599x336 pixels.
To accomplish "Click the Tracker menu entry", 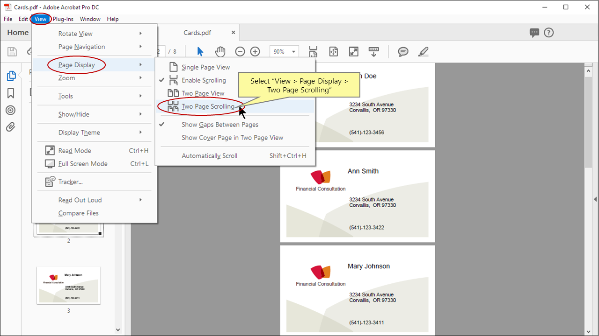I will [70, 182].
